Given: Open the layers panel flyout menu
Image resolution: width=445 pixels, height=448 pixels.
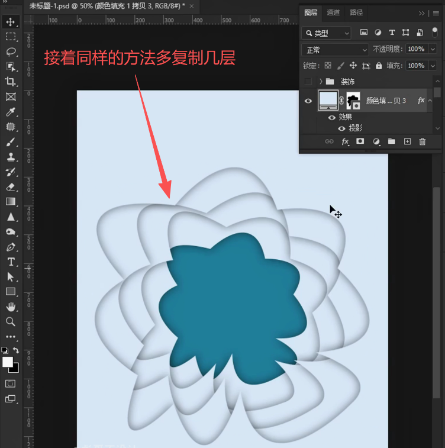Looking at the screenshot, I should coord(436,13).
